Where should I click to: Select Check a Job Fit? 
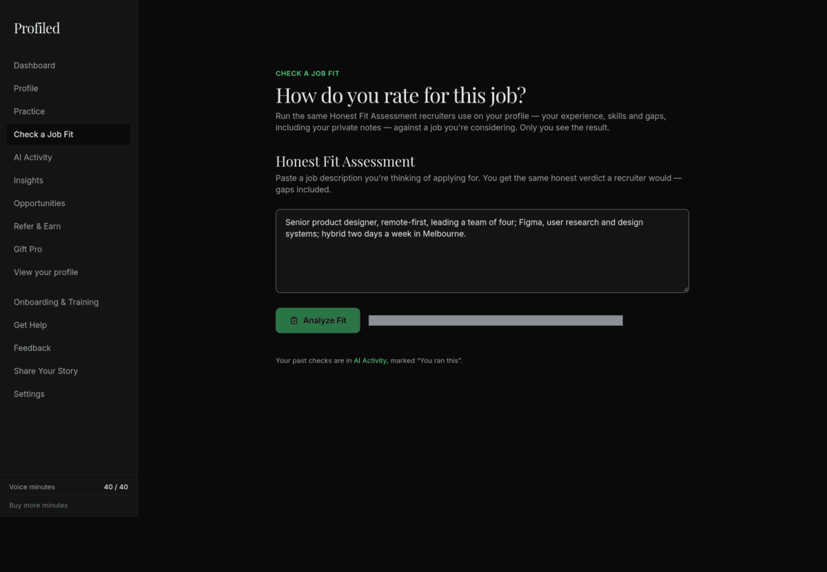click(68, 134)
